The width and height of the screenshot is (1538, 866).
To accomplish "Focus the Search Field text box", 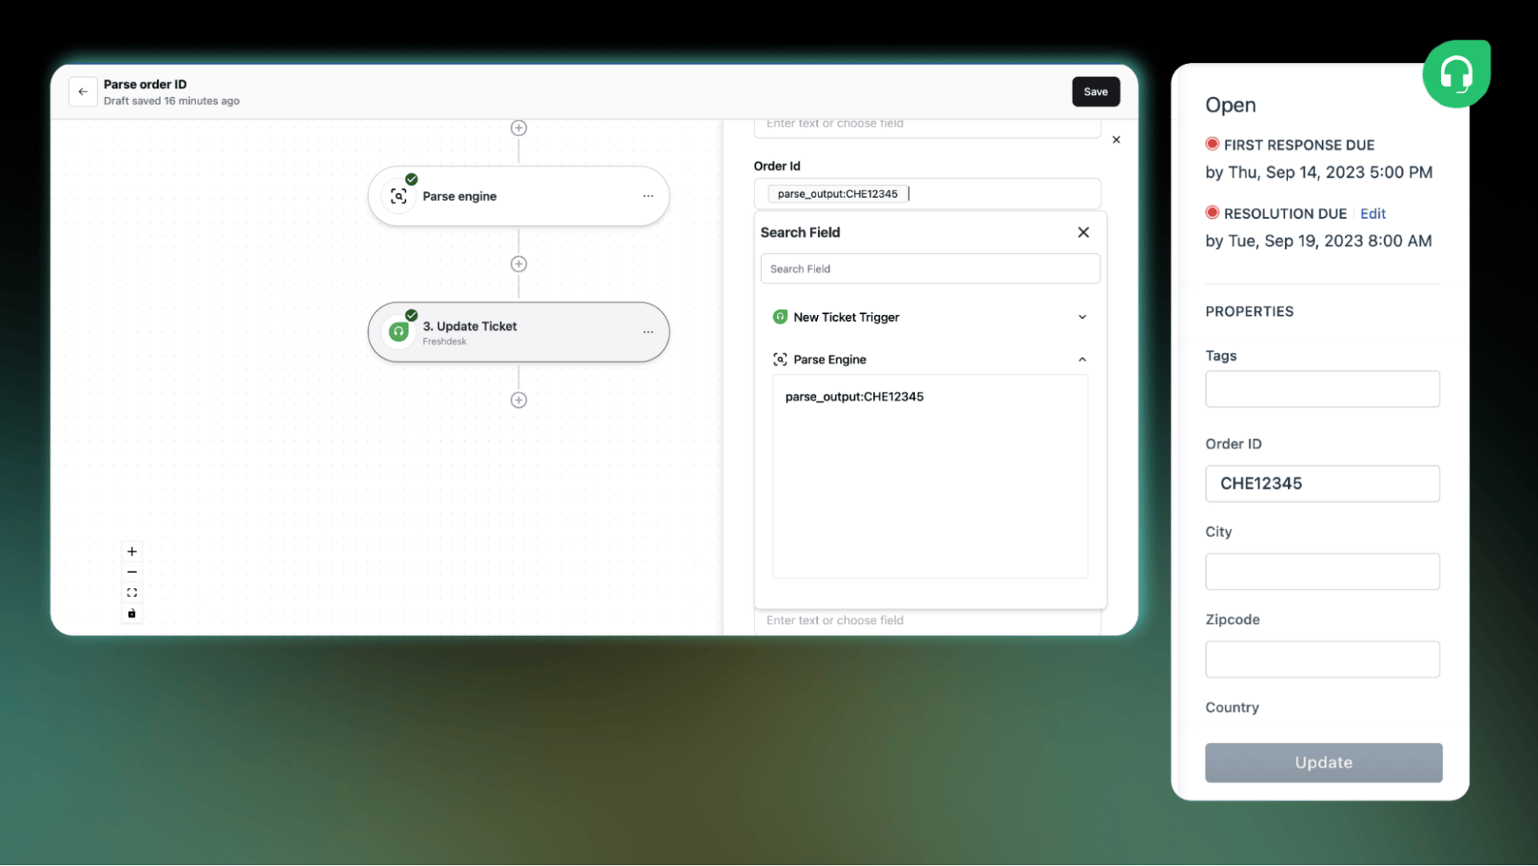I will [929, 269].
